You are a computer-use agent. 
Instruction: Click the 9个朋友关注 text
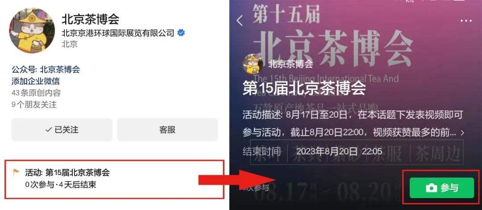[34, 105]
